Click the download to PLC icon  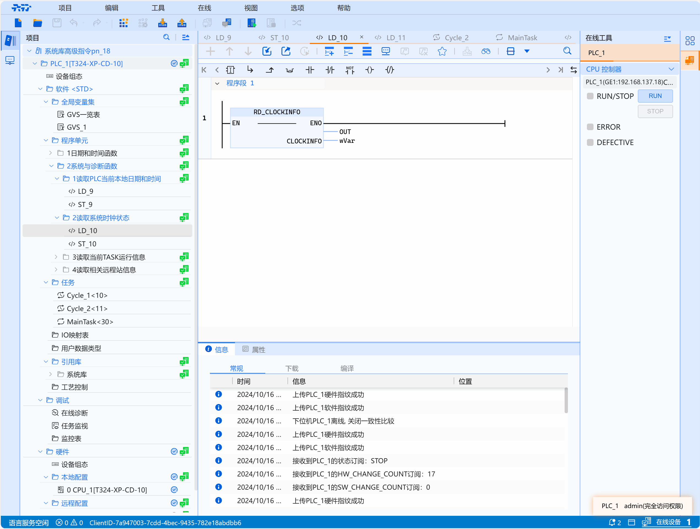(162, 23)
